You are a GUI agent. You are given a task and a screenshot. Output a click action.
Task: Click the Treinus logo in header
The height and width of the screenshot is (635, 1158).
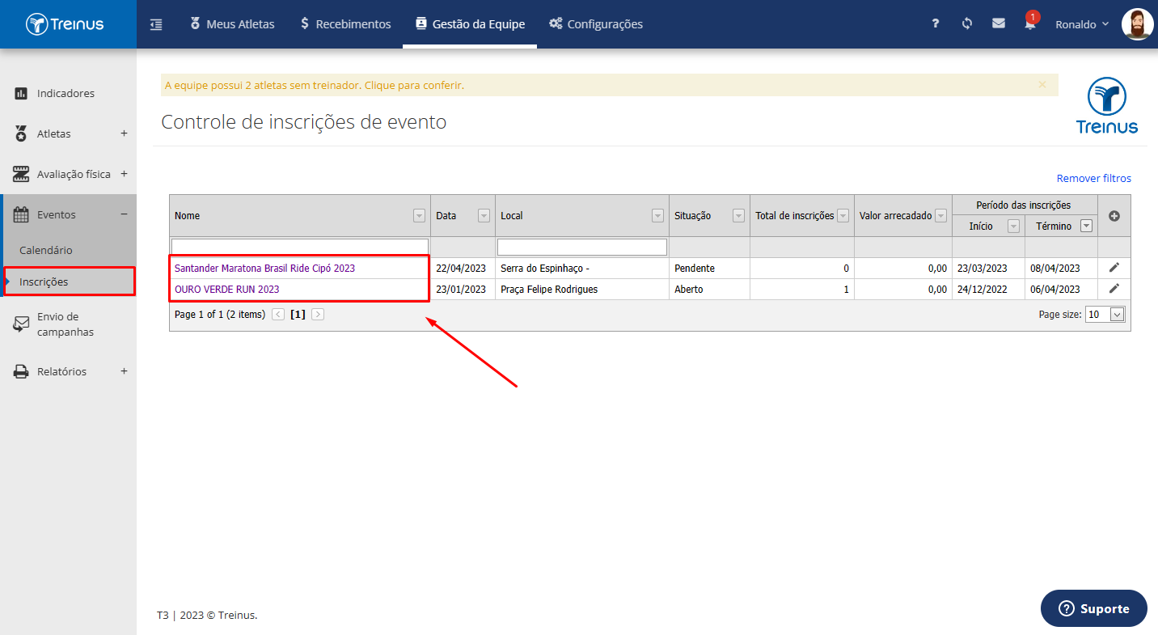(x=65, y=24)
